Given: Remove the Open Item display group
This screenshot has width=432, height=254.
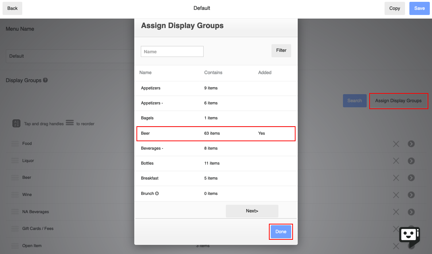Looking at the screenshot, I should coord(396,246).
